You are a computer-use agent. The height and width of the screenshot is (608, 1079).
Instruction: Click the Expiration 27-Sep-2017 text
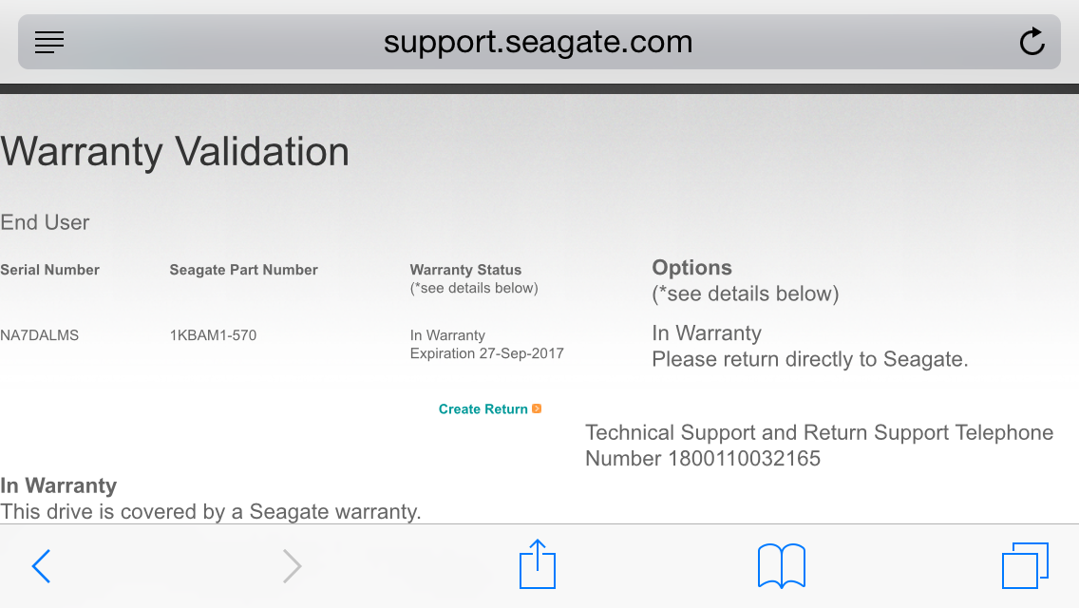coord(486,353)
